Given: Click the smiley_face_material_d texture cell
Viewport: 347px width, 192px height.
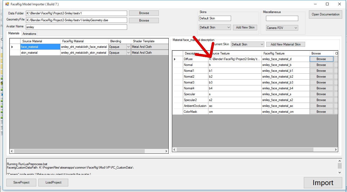Looking at the screenshot, I should [286, 59].
